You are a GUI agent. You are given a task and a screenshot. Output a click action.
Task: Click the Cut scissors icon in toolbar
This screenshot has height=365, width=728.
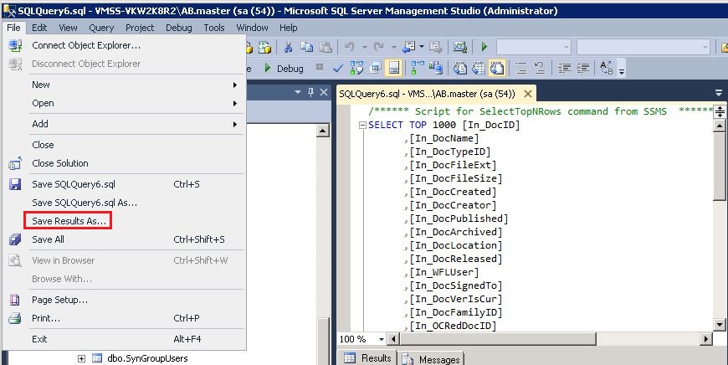click(288, 47)
